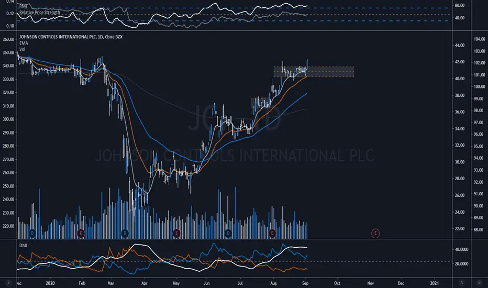Click the 220.00 value on left price scale

8,226
